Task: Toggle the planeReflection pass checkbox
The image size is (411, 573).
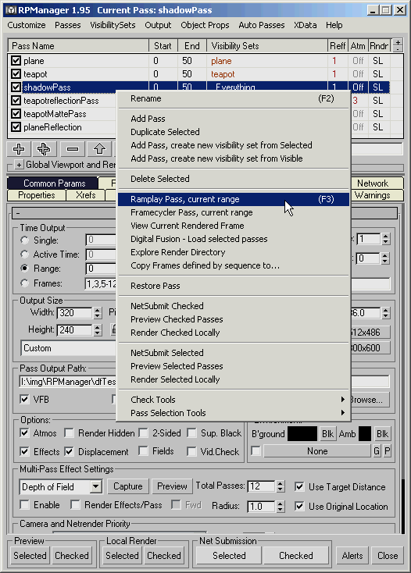Action: pyautogui.click(x=16, y=126)
